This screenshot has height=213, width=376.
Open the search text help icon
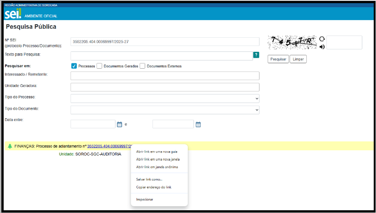coord(256,55)
